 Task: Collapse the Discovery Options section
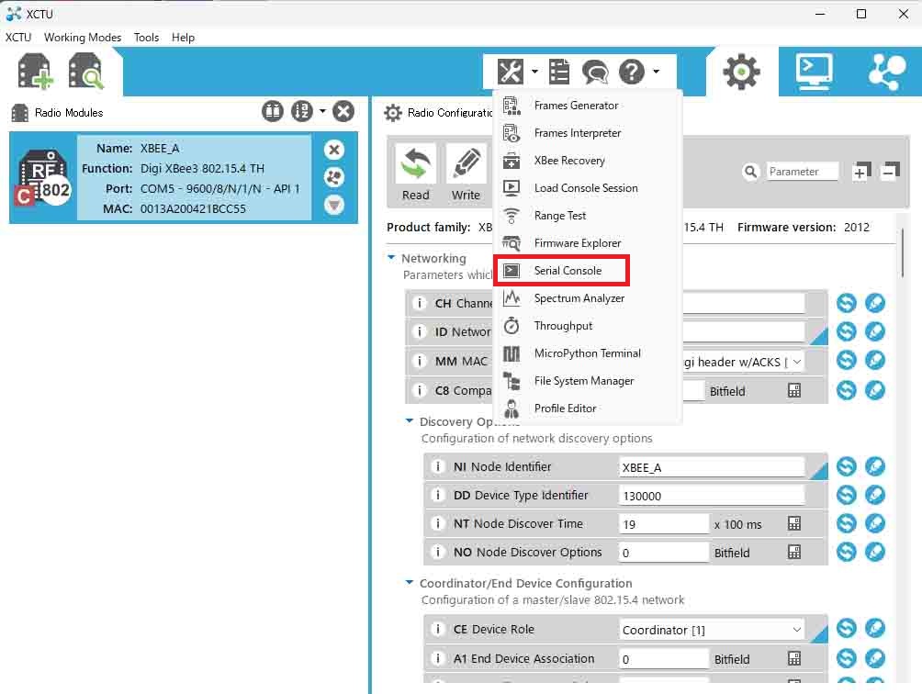410,421
